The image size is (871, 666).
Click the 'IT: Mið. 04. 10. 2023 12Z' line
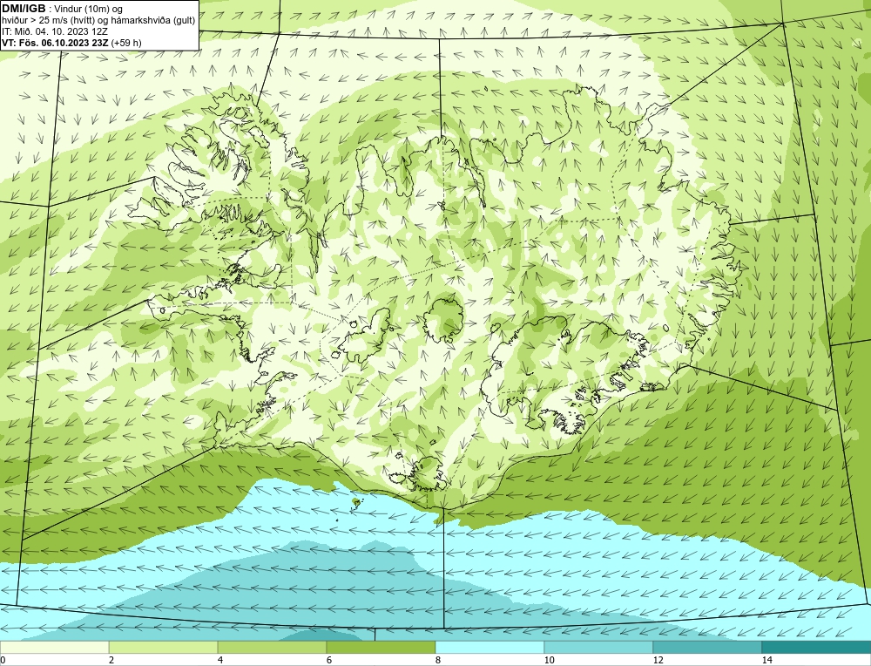click(54, 31)
